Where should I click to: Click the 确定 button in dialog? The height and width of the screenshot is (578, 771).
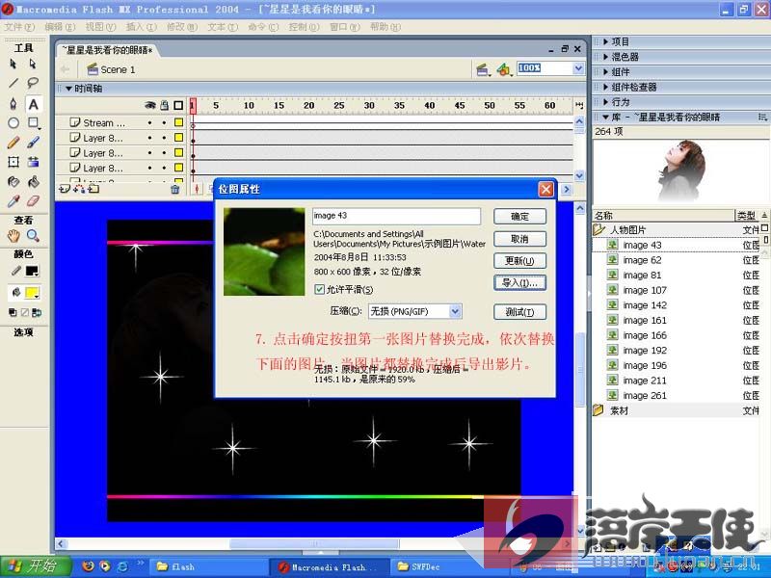(519, 216)
